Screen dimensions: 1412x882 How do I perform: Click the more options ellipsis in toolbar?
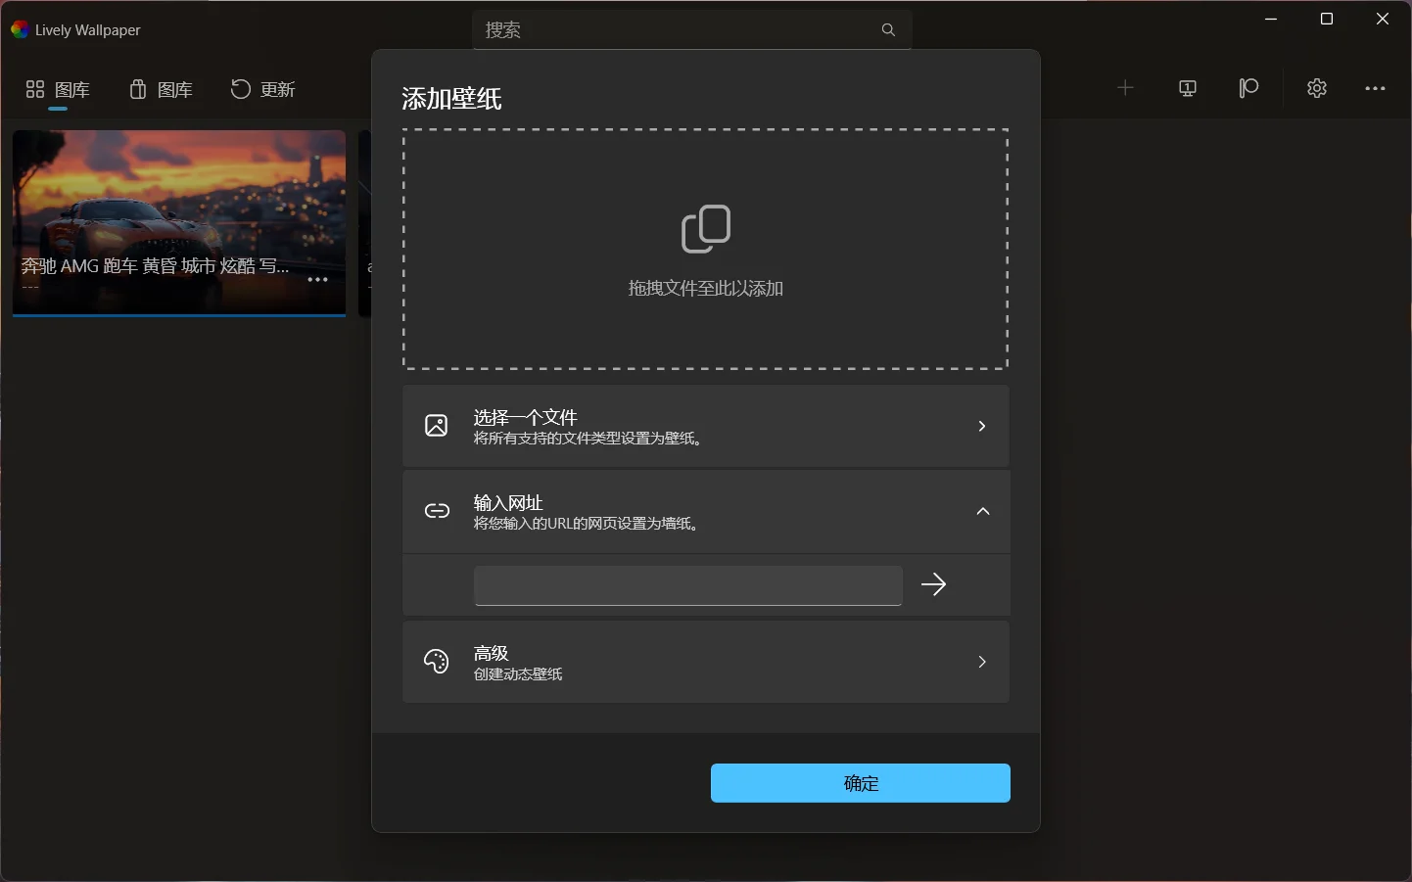[1376, 88]
